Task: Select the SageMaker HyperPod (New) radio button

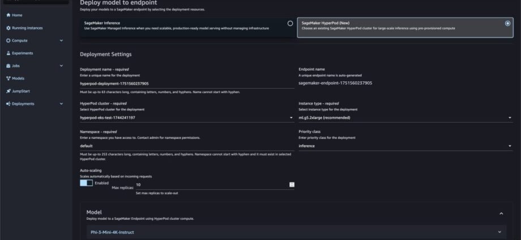Action: (x=507, y=24)
